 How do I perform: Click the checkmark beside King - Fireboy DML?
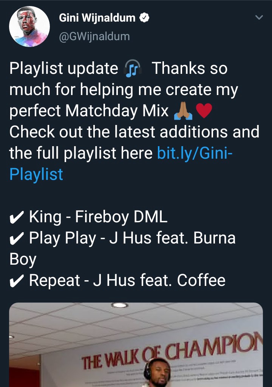[17, 217]
